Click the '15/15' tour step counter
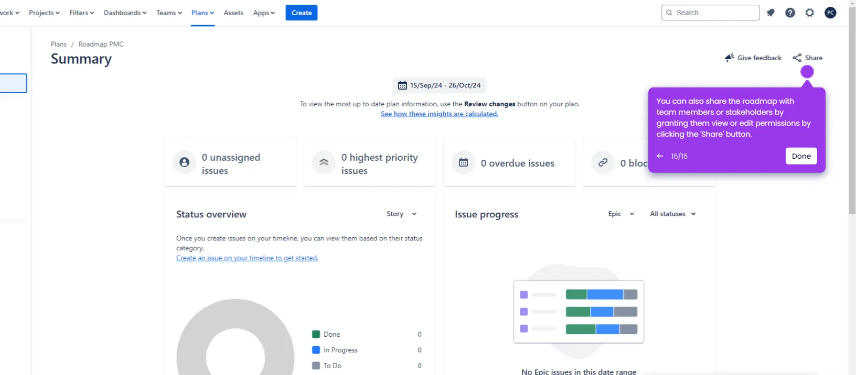856x375 pixels. (x=679, y=156)
